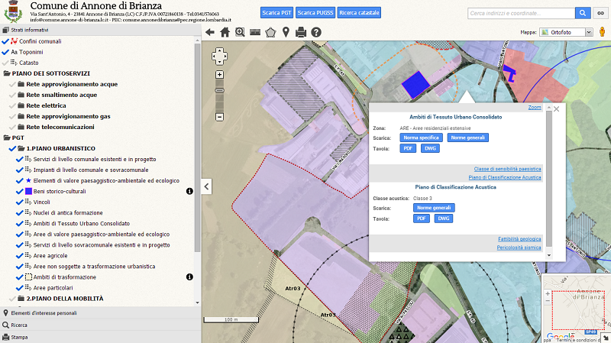Image resolution: width=611 pixels, height=343 pixels.
Task: Collapse 1.PIANO URBANISTICO folder
Action: [21, 148]
